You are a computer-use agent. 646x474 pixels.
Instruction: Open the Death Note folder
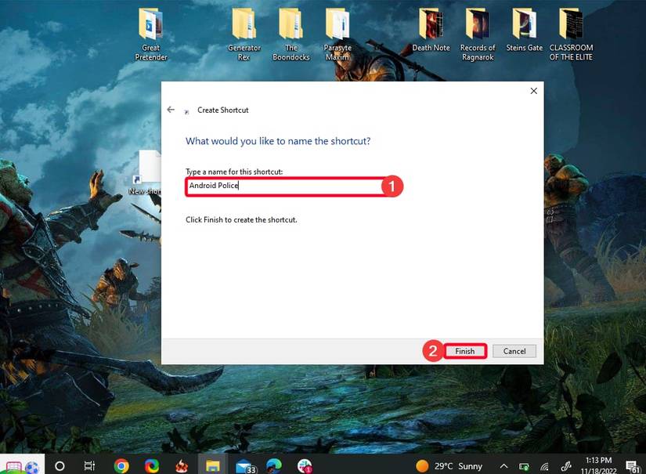(430, 24)
